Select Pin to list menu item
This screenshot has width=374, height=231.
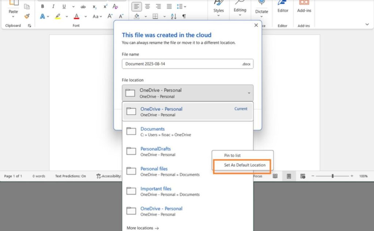[x=243, y=155]
